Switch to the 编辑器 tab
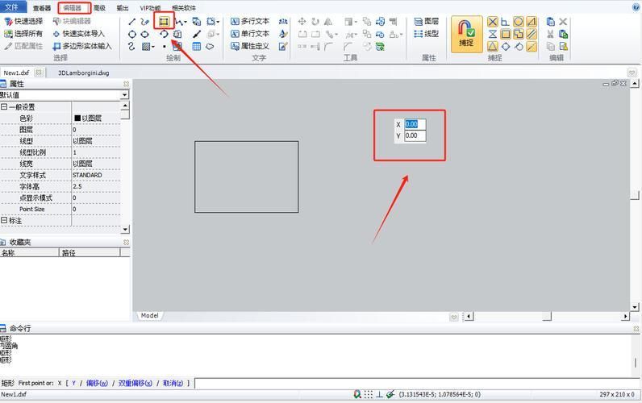Viewport: 642px width, 403px height. coord(73,8)
